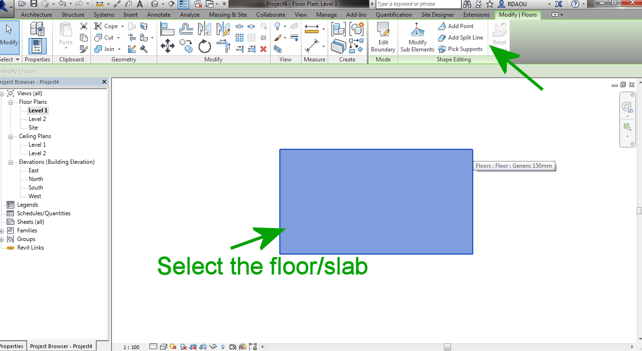Open the Architecture ribbon tab

coord(37,15)
